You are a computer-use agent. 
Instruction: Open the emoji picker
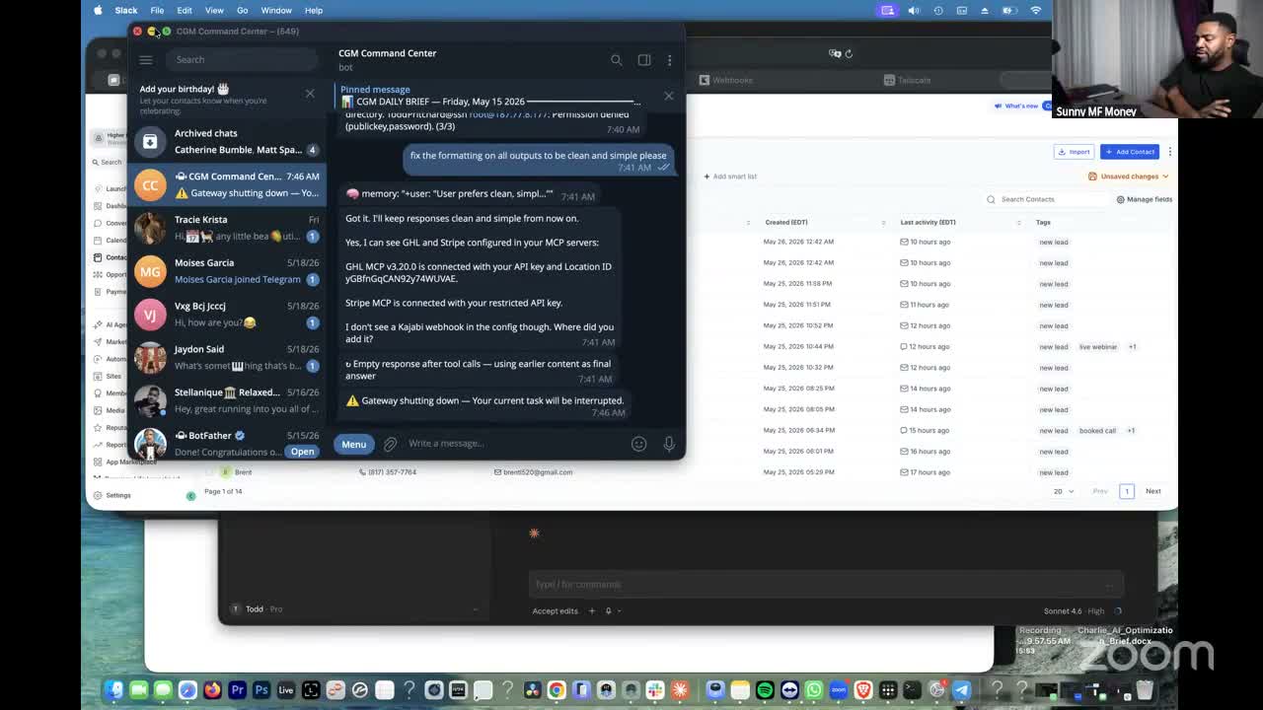tap(638, 444)
